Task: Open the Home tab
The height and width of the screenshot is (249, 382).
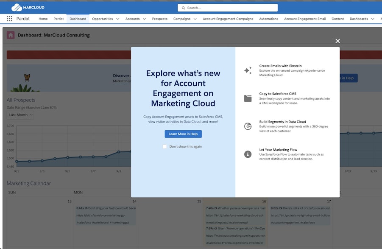Action: 43,19
